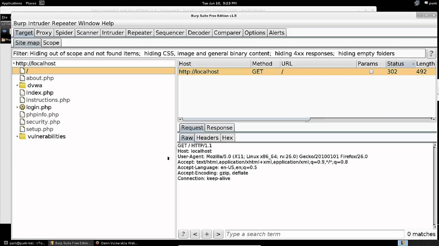
Task: Sort table by Method column header
Action: 265,64
